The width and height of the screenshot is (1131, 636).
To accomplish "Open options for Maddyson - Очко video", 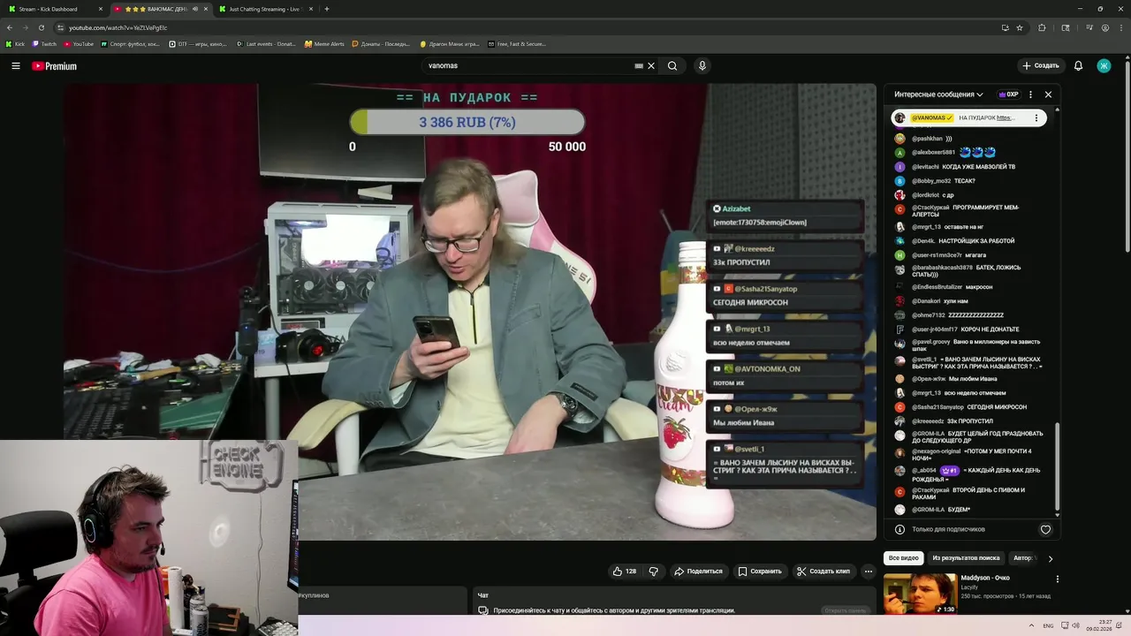I will [1057, 579].
